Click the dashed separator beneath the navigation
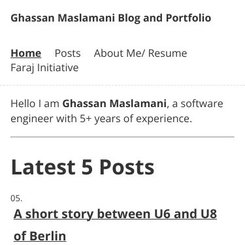This screenshot has height=245, width=245. 122,86
